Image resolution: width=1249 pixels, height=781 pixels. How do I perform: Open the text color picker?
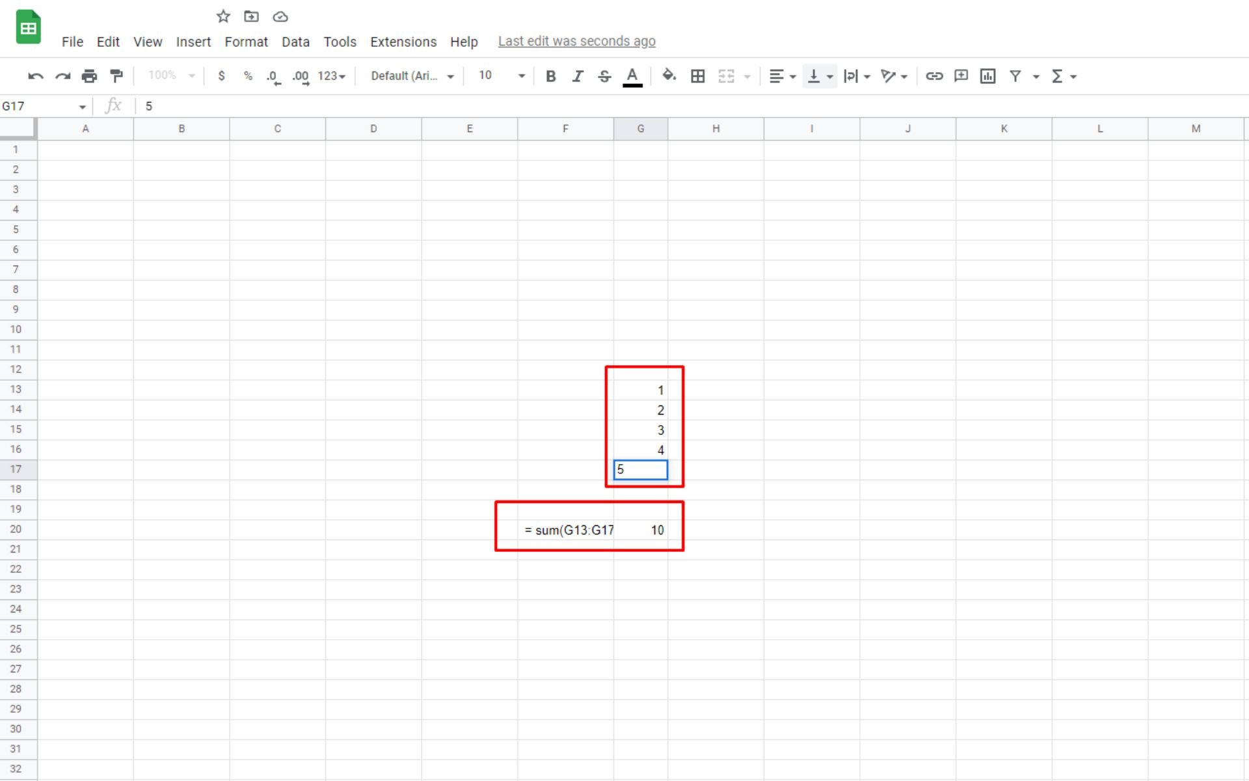coord(632,77)
